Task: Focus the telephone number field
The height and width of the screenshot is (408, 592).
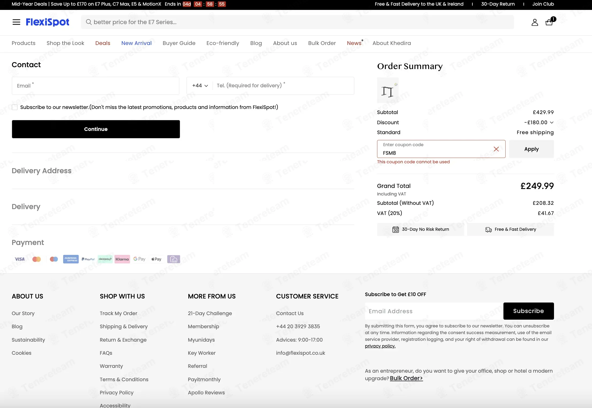Action: (283, 86)
